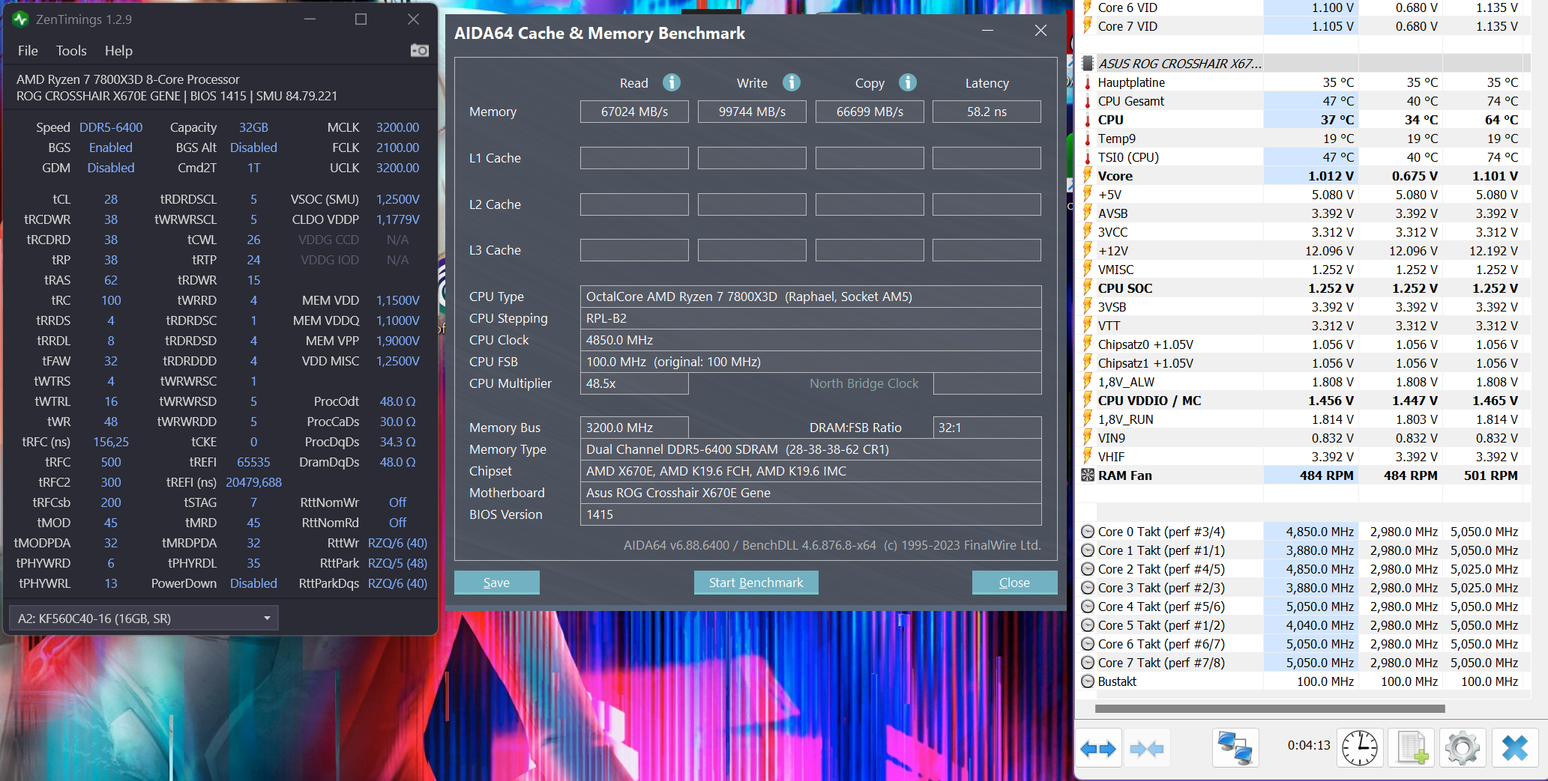The width and height of the screenshot is (1548, 781).
Task: Click the tREFI value 65535
Action: [253, 462]
